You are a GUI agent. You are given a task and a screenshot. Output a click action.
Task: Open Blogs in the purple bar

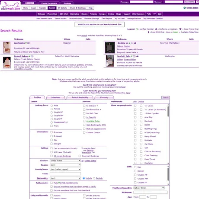point(119,14)
